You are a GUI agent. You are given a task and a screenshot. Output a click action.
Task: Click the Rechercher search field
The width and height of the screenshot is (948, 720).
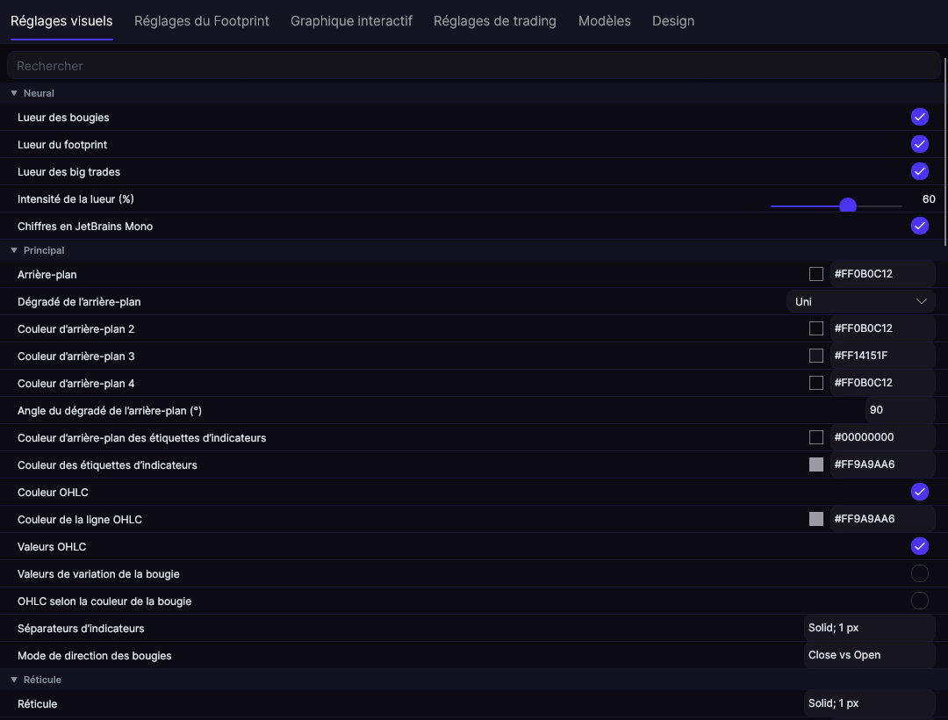473,66
